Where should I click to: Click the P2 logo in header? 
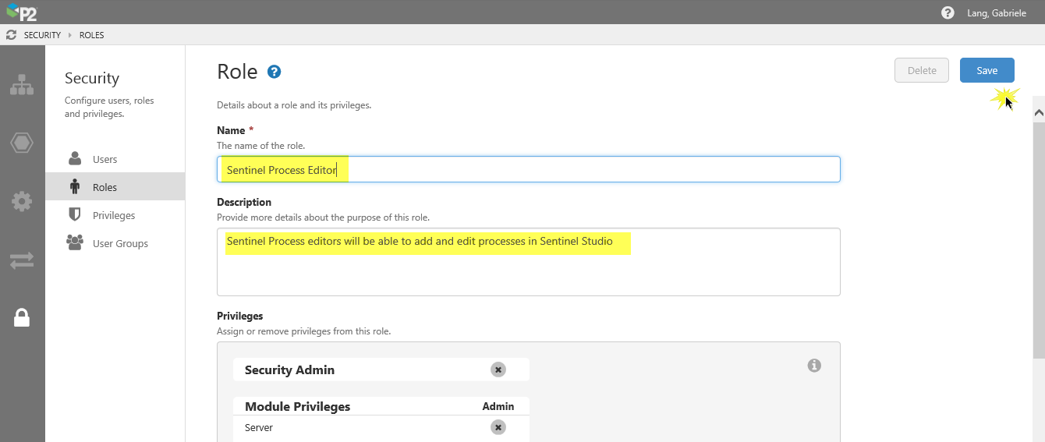click(22, 12)
